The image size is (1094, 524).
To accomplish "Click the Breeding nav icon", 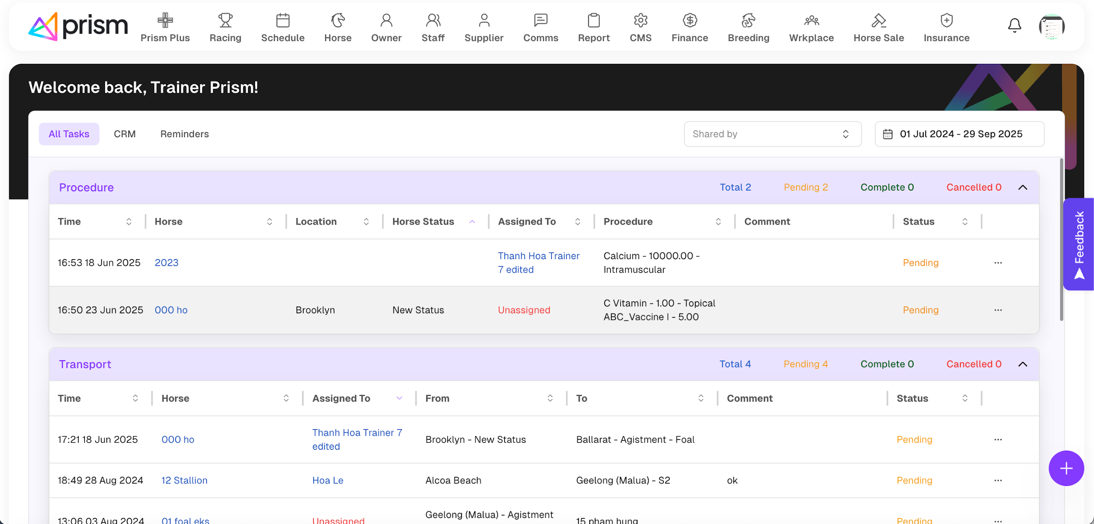I will point(748,21).
